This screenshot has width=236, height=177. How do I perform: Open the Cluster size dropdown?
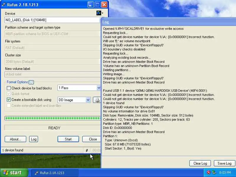pos(53,62)
